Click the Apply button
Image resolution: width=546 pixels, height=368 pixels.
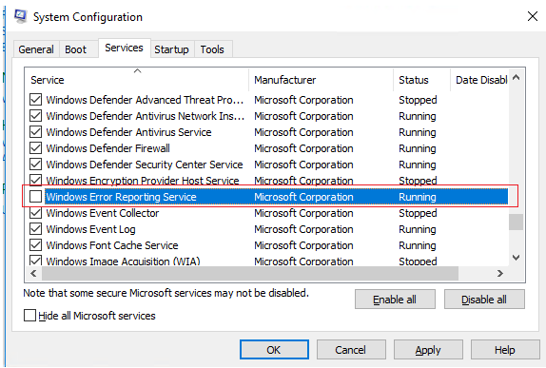pyautogui.click(x=428, y=350)
